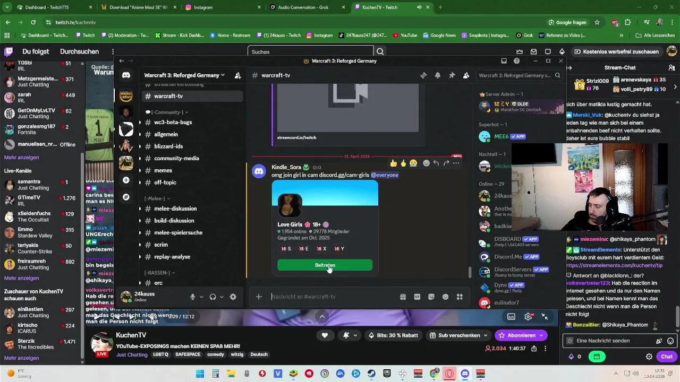Open Twitch Durchsuchen tab
Image resolution: width=680 pixels, height=382 pixels.
79,51
